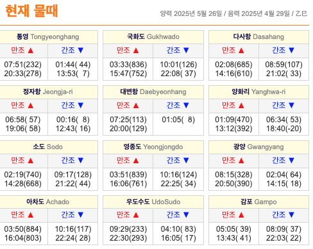Screen dimensions: 313x249
Task: Click Dasahang red high-tide triangle icon
Action: 241,51
